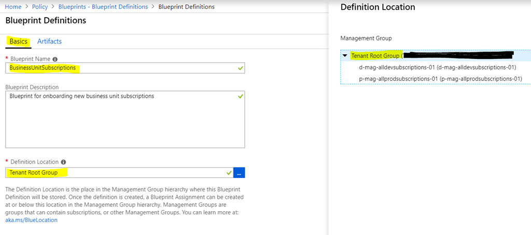Select Tenant Root Group management group
The height and width of the screenshot is (235, 531).
375,56
